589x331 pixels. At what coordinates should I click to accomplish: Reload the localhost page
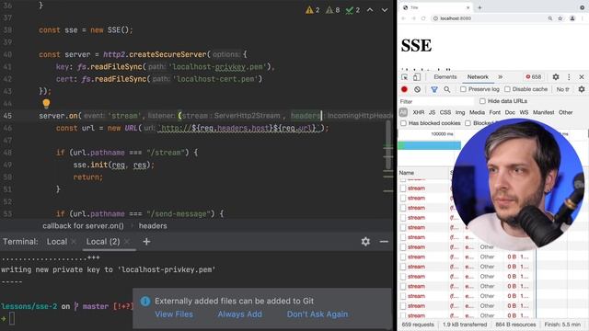[423, 18]
